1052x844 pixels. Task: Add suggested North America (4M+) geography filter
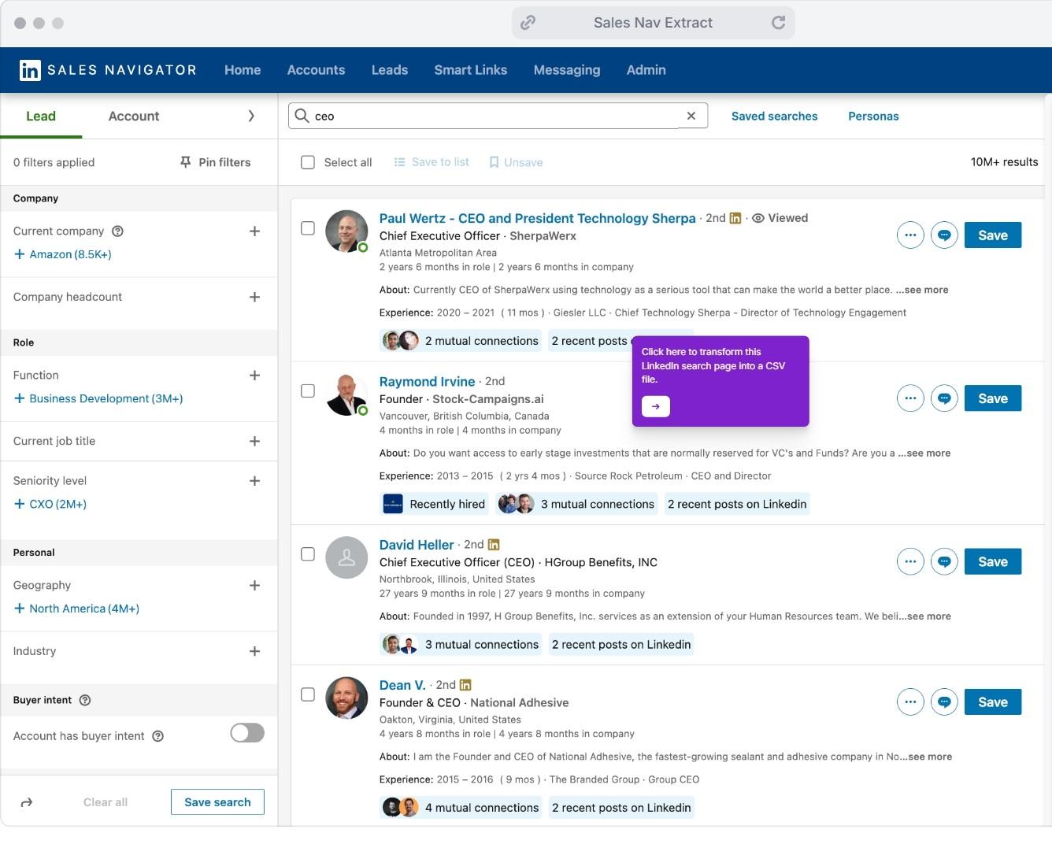[76, 609]
